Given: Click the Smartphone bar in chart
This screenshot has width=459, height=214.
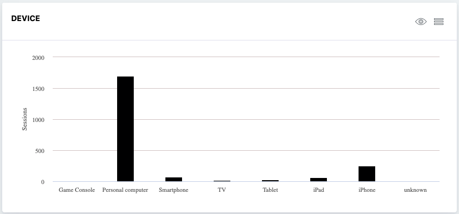Looking at the screenshot, I should tap(174, 180).
